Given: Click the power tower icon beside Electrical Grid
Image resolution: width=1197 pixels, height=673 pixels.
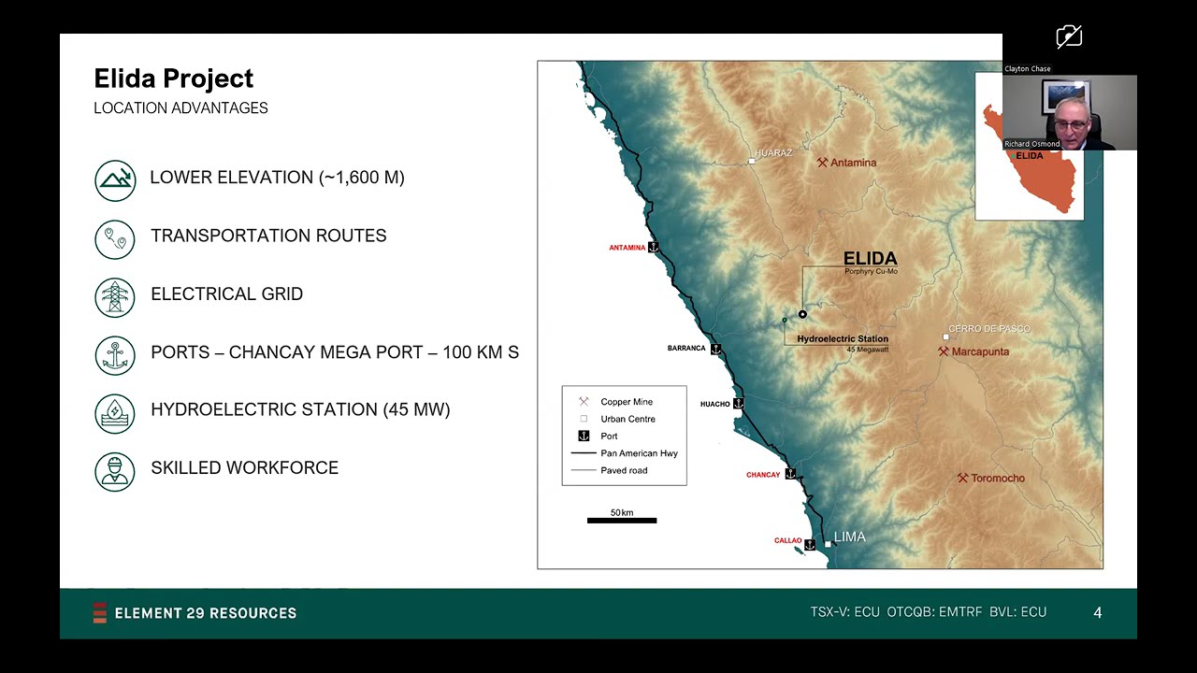Looking at the screenshot, I should pos(115,296).
